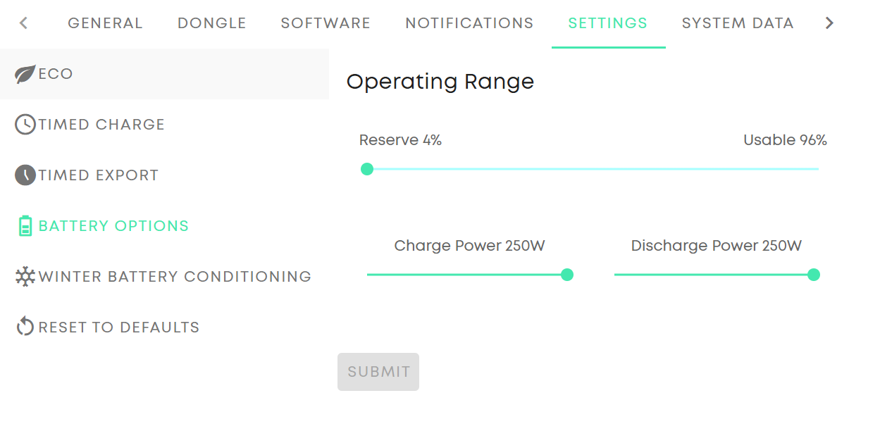Open the Dongle tab
Screen dimensions: 880x424
[x=212, y=23]
